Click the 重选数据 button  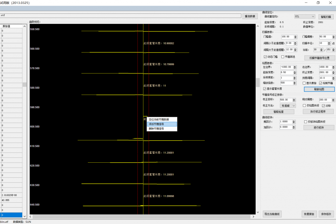(x=250, y=16)
